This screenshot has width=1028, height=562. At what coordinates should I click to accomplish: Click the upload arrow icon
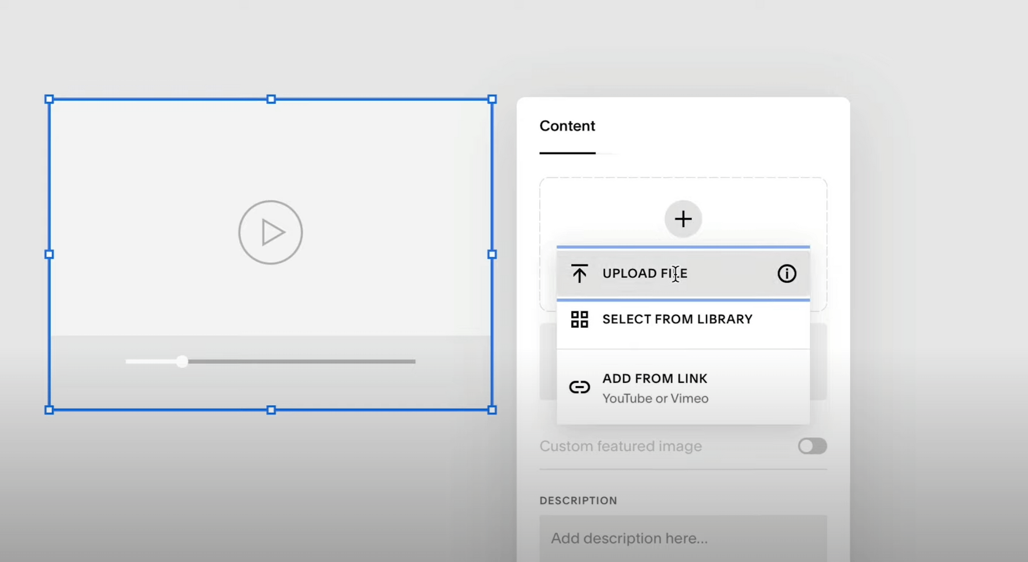coord(579,273)
